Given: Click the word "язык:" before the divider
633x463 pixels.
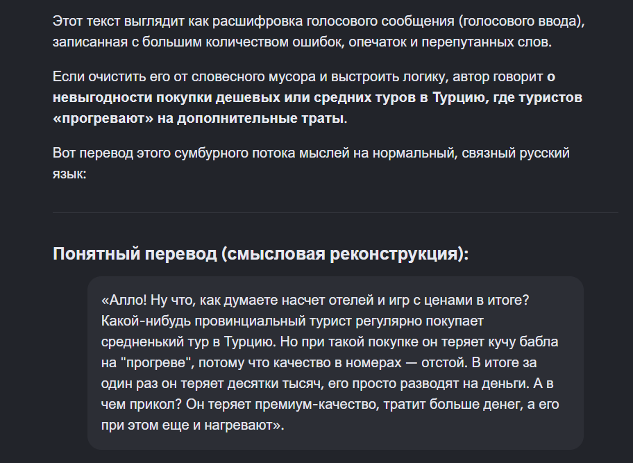Looking at the screenshot, I should click(69, 174).
